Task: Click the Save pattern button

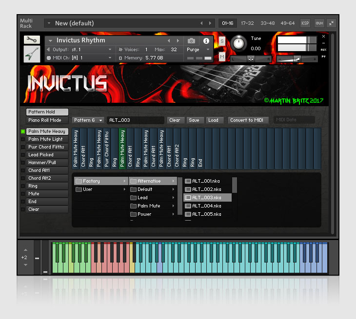Action: pos(194,120)
